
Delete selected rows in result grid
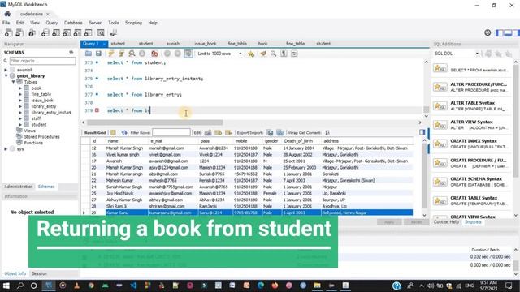pyautogui.click(x=228, y=133)
